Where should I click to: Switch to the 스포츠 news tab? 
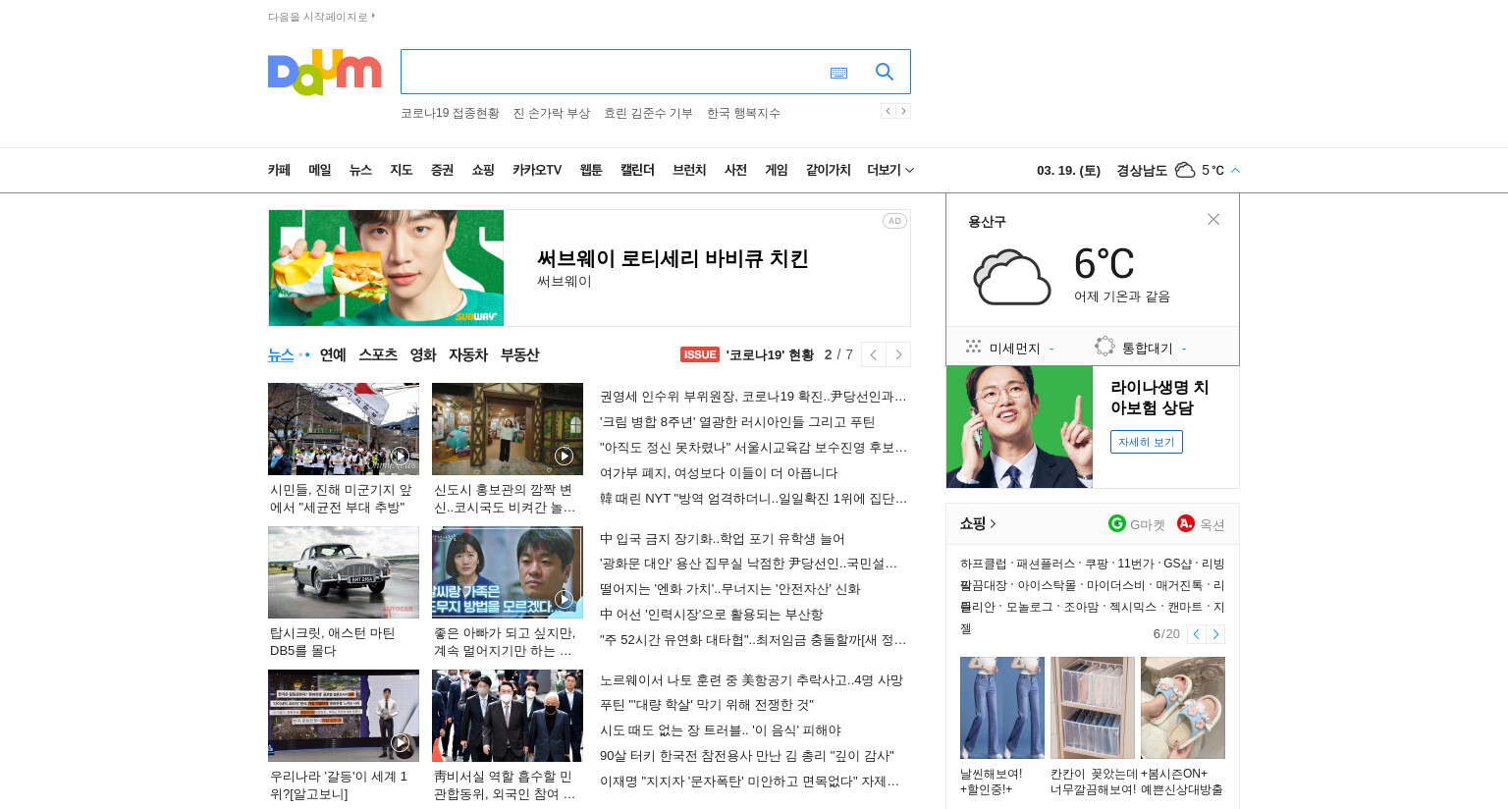coord(378,354)
